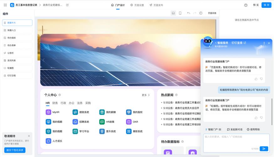Switch to mobile preview mode
274x157 pixels.
[180, 13]
